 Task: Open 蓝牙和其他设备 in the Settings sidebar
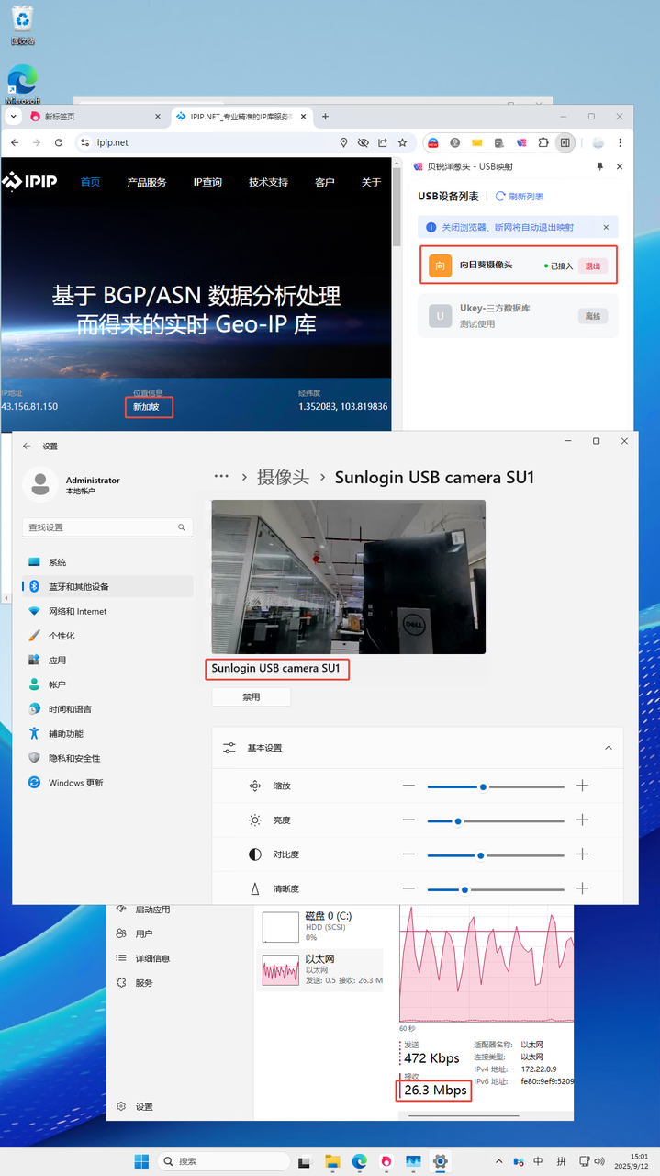pyautogui.click(x=107, y=586)
